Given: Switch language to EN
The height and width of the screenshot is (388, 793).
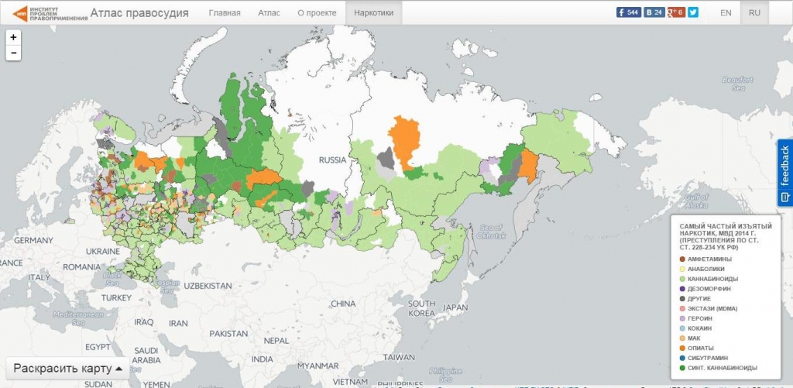Looking at the screenshot, I should point(726,13).
